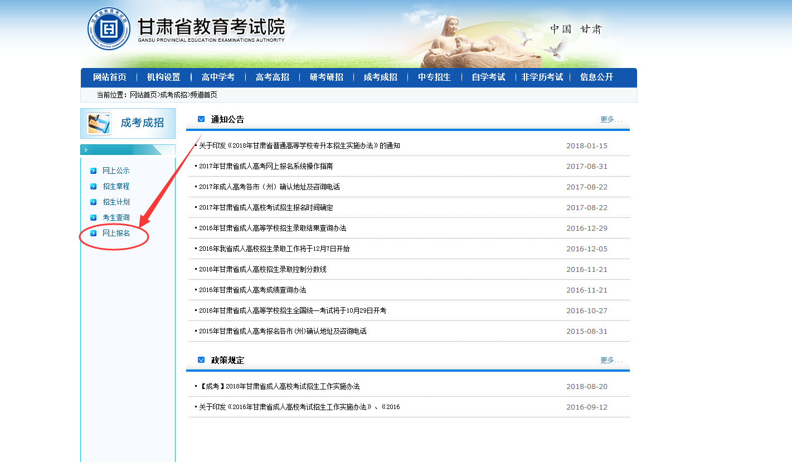Viewport: 792px width, 462px height.
Task: Click the blue icon next to 通知公告 heading
Action: [x=201, y=119]
